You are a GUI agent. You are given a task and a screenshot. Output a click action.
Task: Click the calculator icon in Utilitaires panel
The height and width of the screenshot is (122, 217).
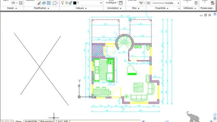tap(196, 3)
